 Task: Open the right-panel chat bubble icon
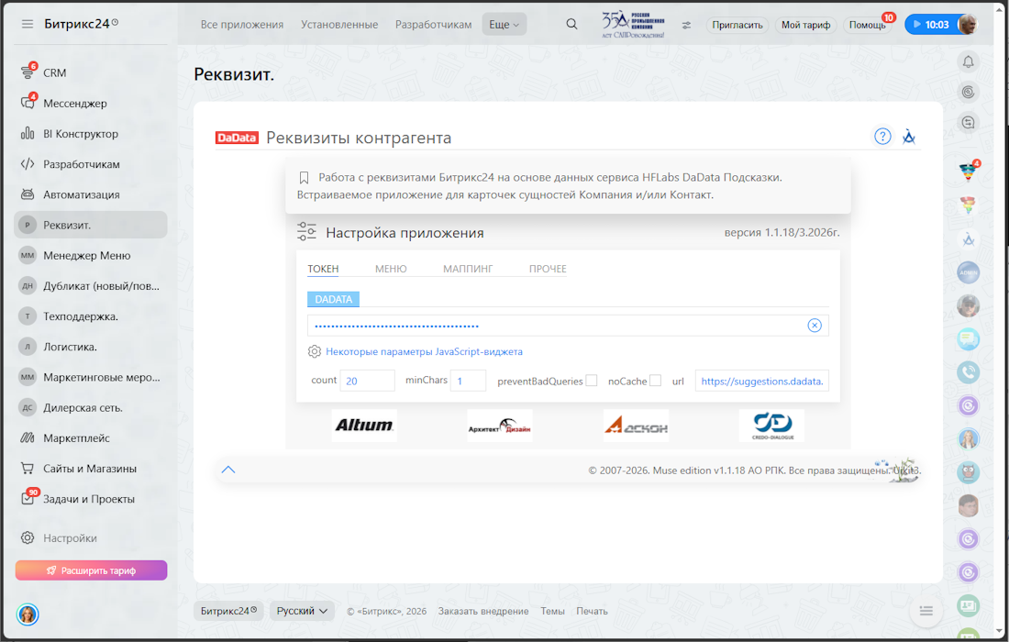coord(968,338)
